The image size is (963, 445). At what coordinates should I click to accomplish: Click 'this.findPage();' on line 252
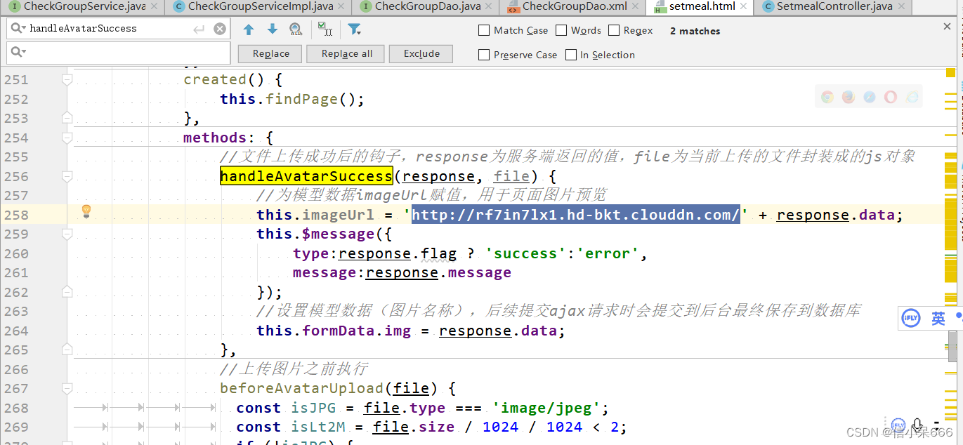[x=292, y=99]
